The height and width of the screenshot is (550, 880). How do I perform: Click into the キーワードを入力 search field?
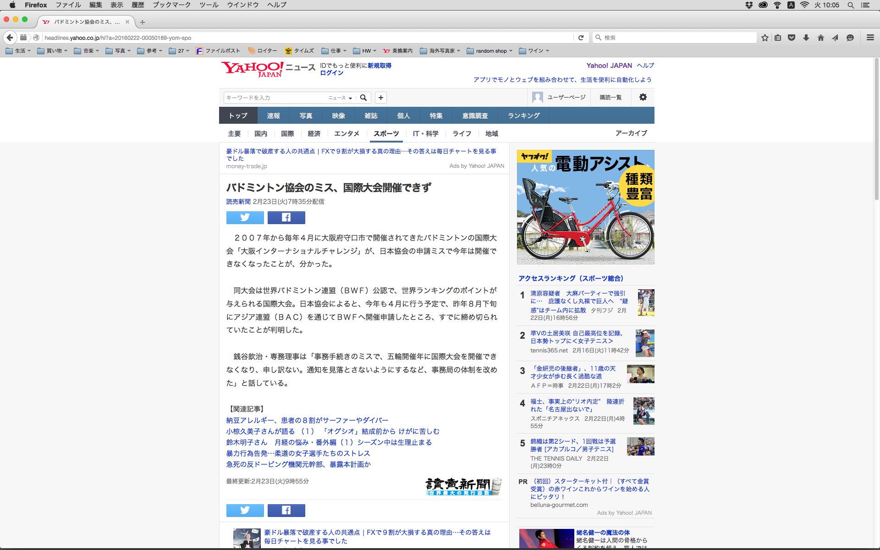click(x=274, y=98)
